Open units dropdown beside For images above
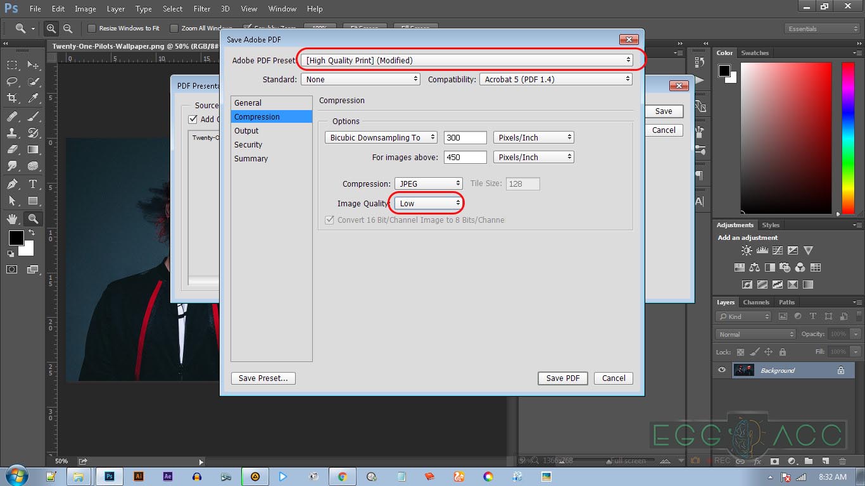 click(x=534, y=157)
